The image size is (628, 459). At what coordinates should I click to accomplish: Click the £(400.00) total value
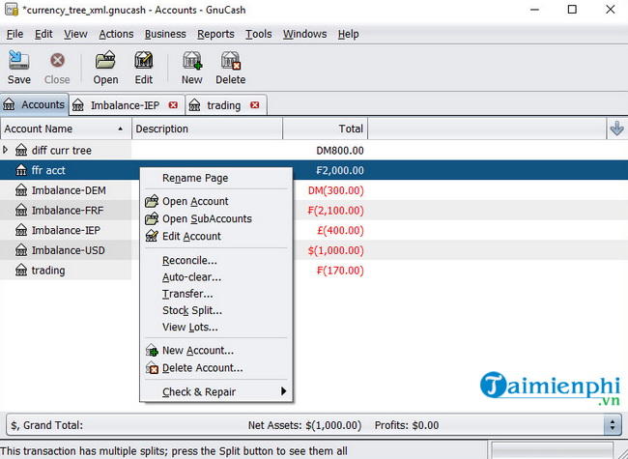[x=340, y=230]
